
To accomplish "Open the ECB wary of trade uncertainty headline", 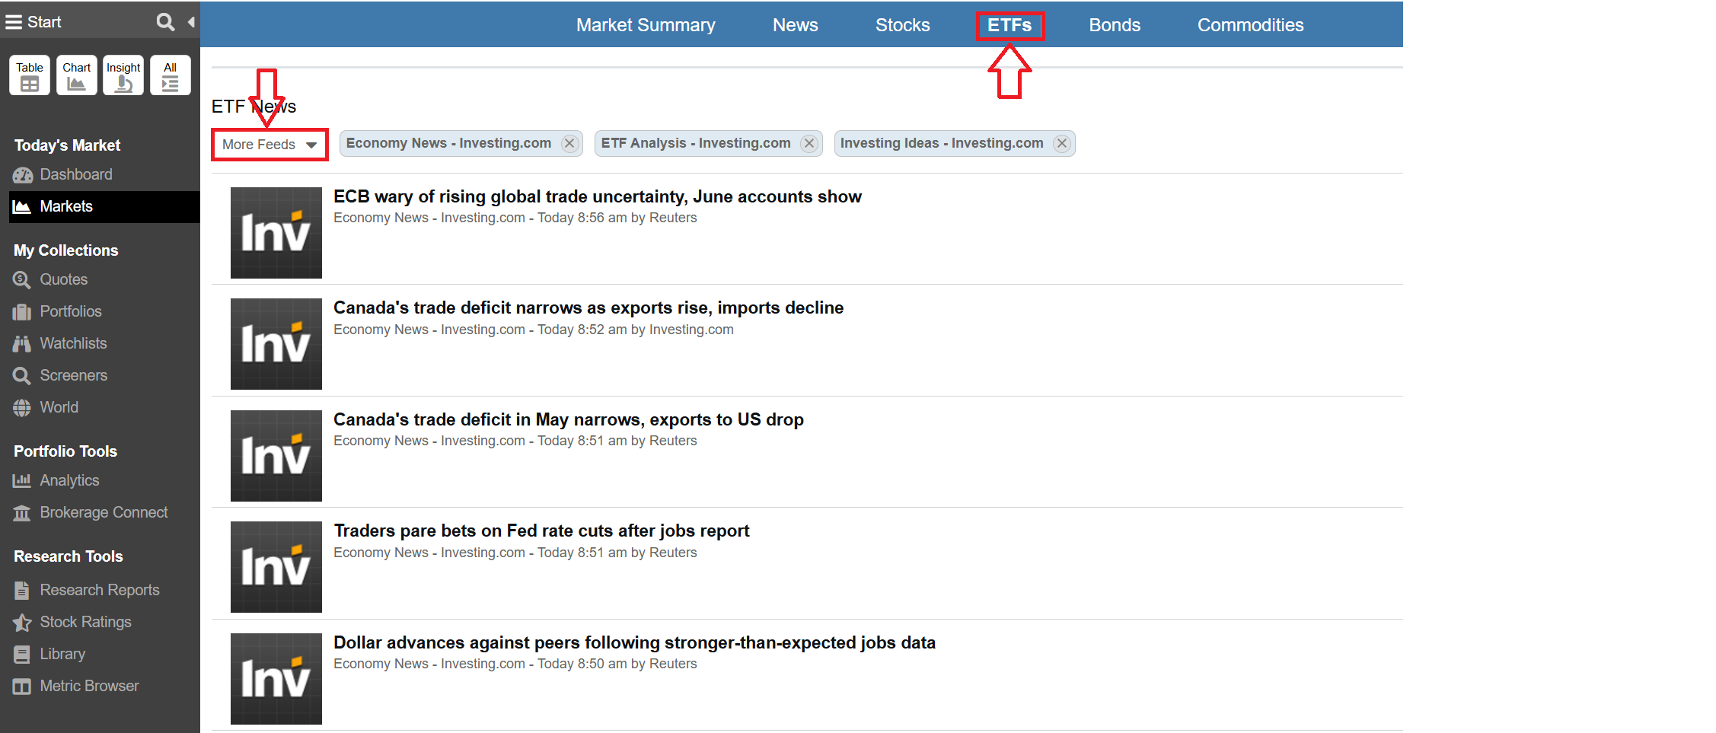I will (597, 196).
